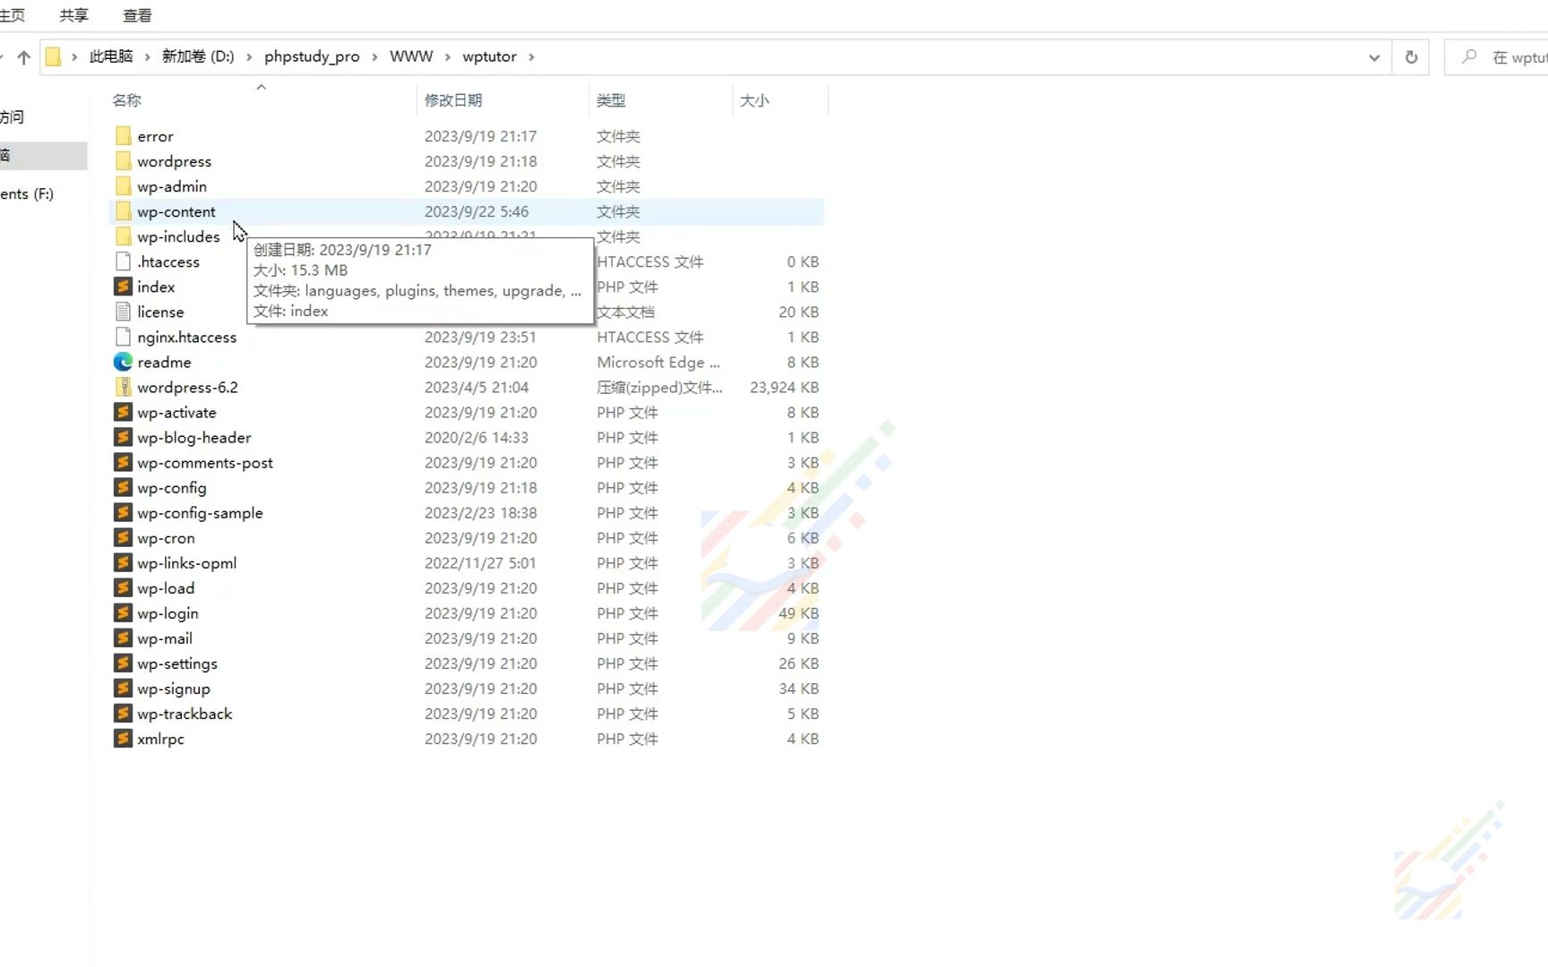Viewport: 1548px width, 967px height.
Task: Click the 2023/4/5 21:04 date cell
Action: 477,388
